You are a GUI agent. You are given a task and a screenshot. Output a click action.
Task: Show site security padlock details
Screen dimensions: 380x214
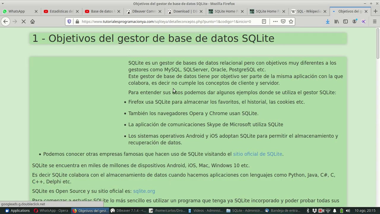point(77,21)
